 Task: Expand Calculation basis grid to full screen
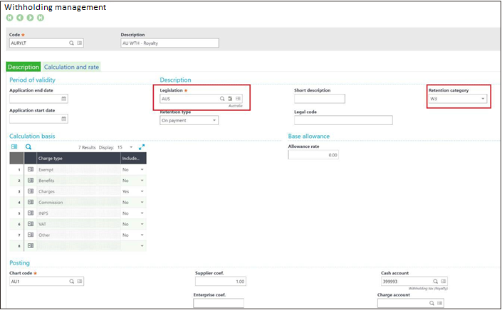[142, 147]
